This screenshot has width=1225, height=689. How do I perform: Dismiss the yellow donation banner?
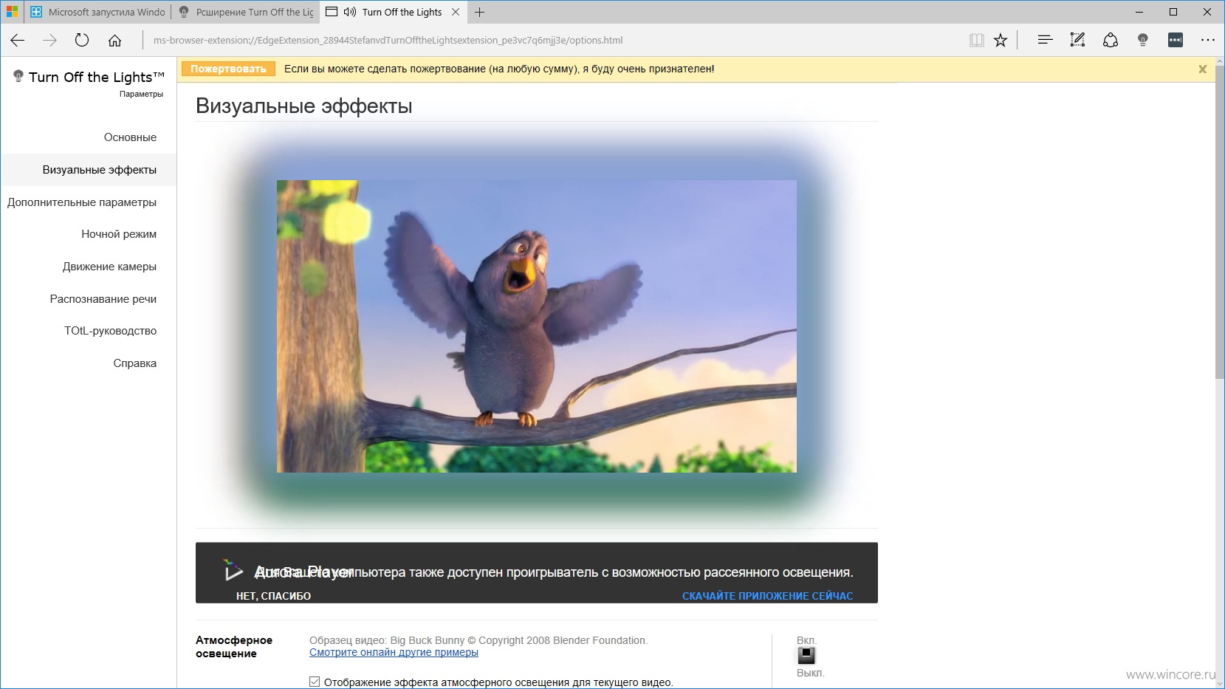tap(1203, 69)
